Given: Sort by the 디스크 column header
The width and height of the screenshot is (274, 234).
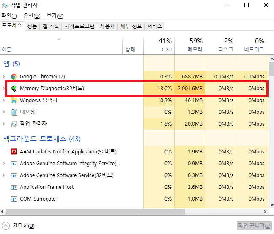Looking at the screenshot, I should tap(221, 46).
